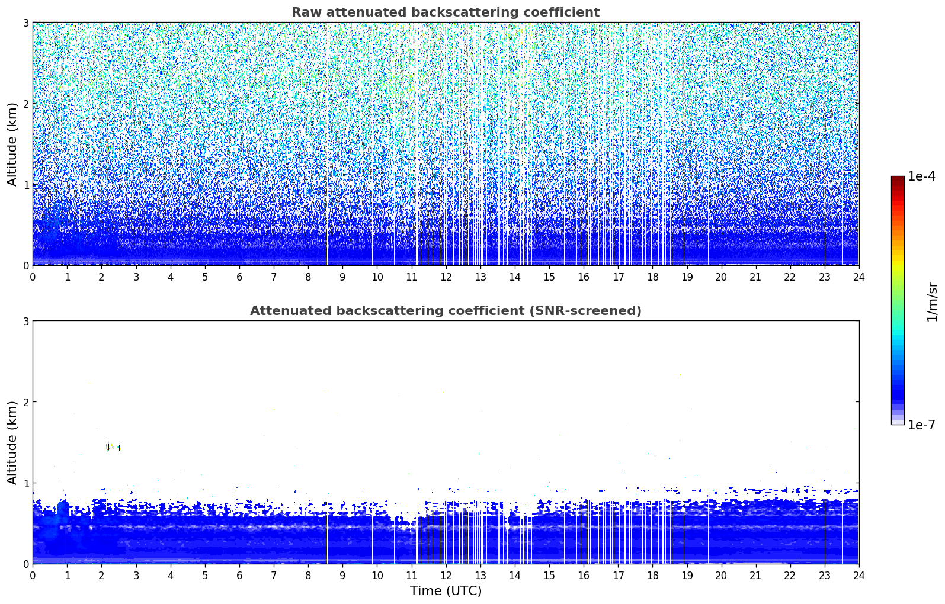Click the 'Altitude (km)' label of the raw plot
The height and width of the screenshot is (604, 945).
[12, 144]
